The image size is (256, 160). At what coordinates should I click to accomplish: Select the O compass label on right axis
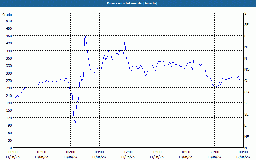point(246,81)
